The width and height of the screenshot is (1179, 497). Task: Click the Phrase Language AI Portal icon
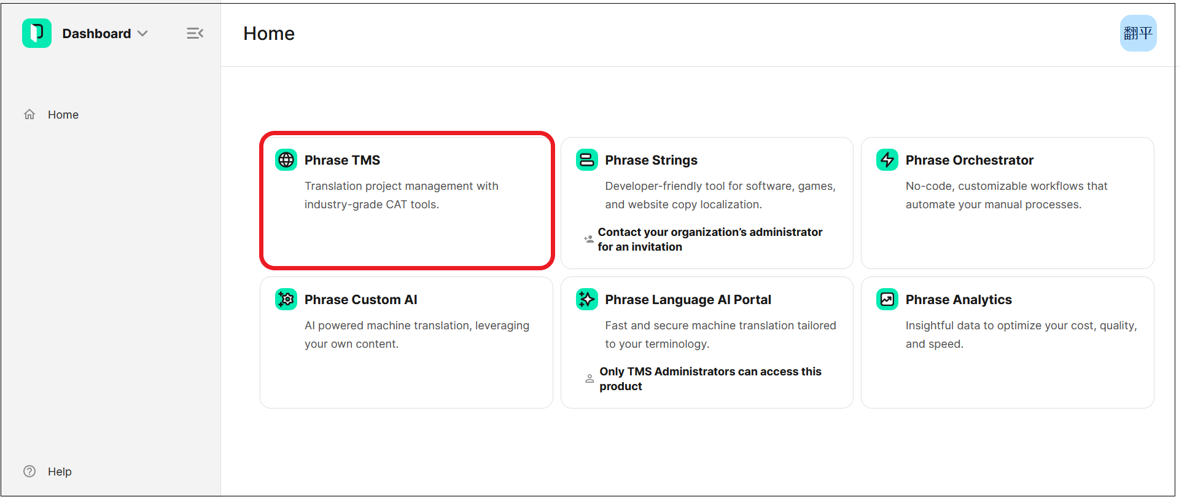click(586, 299)
